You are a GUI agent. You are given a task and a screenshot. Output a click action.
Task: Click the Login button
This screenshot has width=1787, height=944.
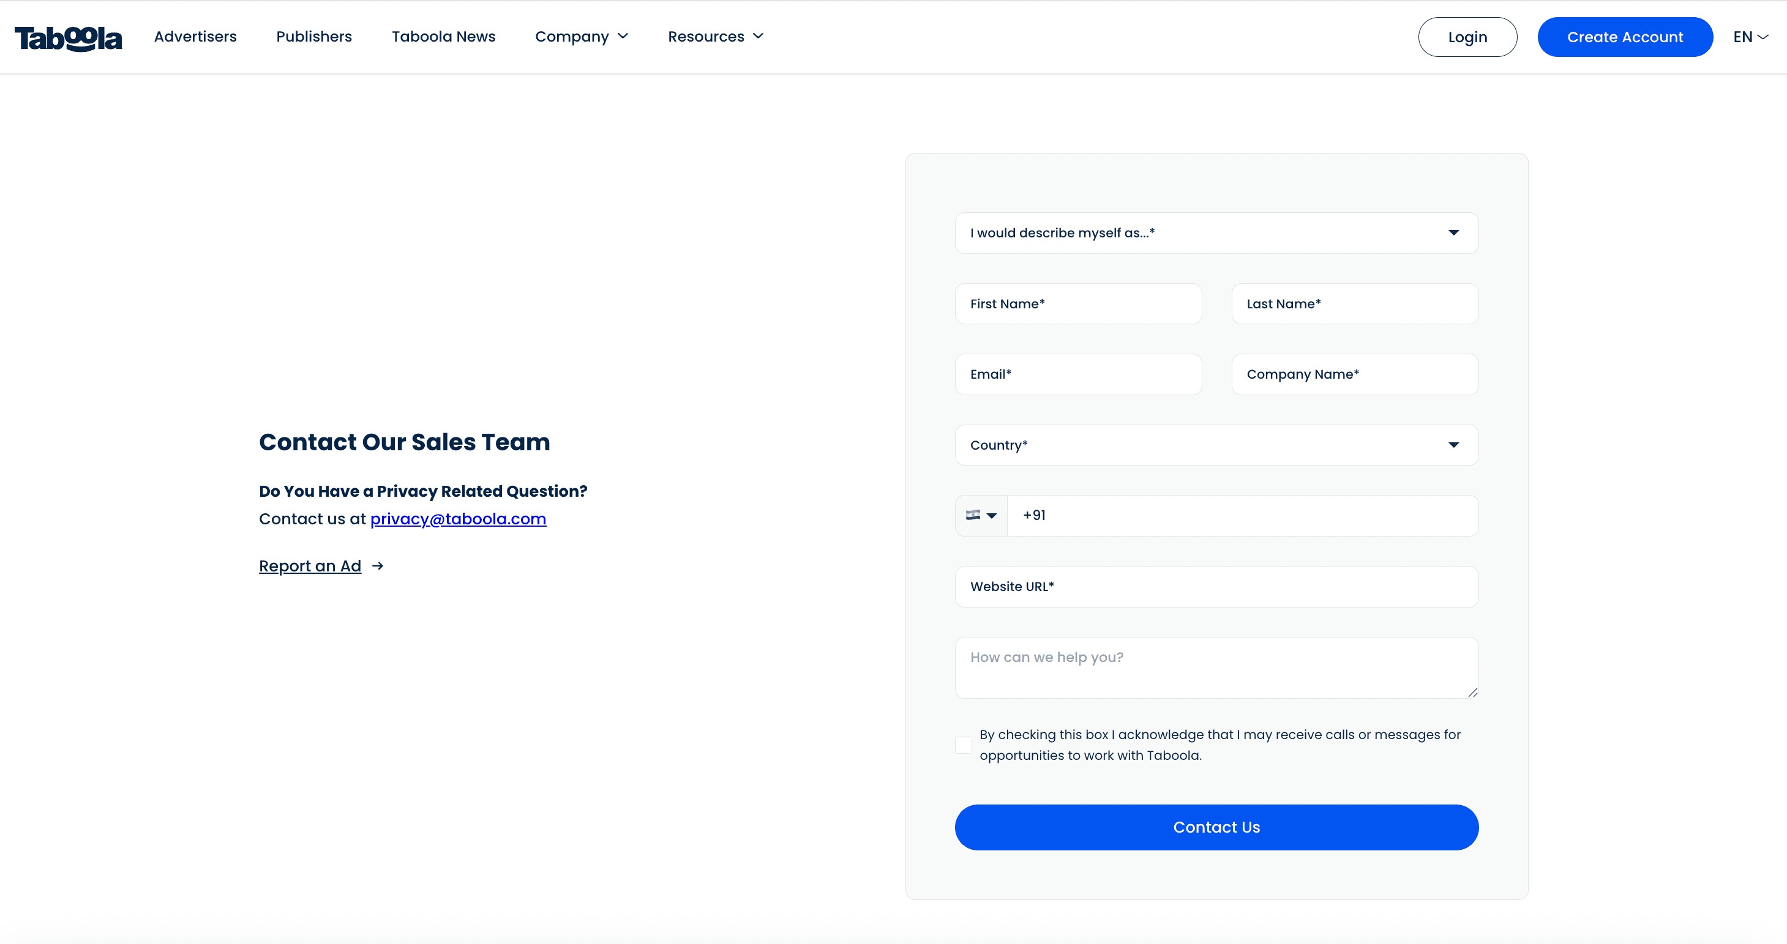tap(1467, 37)
